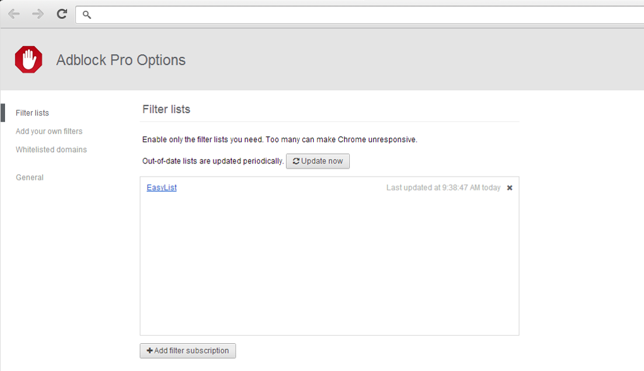This screenshot has width=644, height=371.
Task: Click the Chrome unresponsive warning text
Action: coord(280,139)
